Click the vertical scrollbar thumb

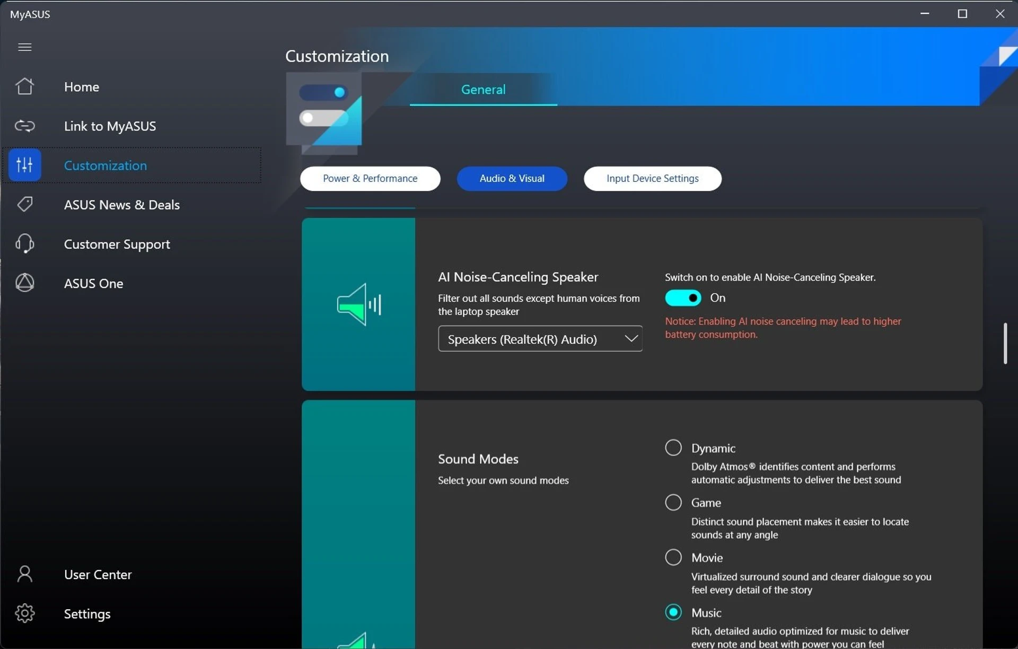click(x=1005, y=343)
